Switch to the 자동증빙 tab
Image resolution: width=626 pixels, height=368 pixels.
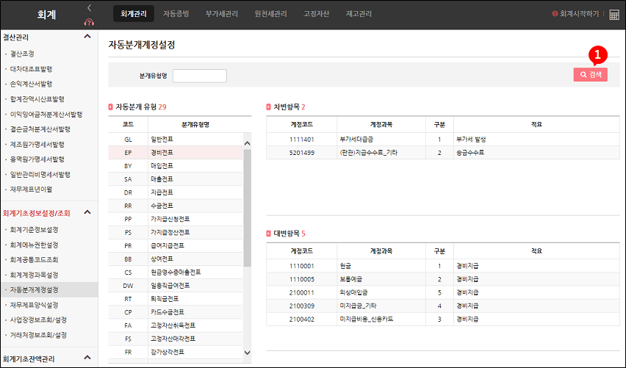coord(176,14)
